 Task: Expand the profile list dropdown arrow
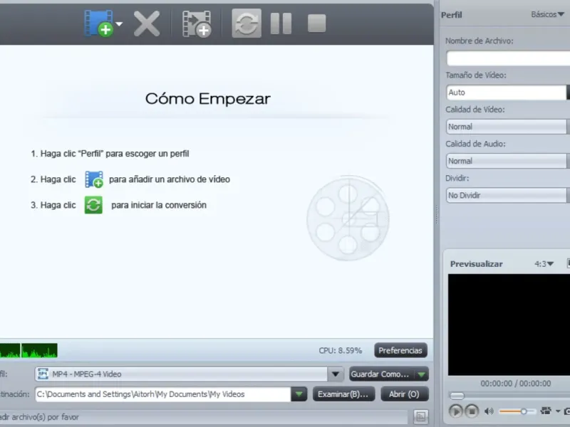click(336, 374)
